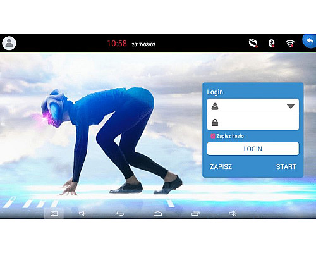Click the 2017/08/03 date display
The image size is (316, 253).
(143, 44)
